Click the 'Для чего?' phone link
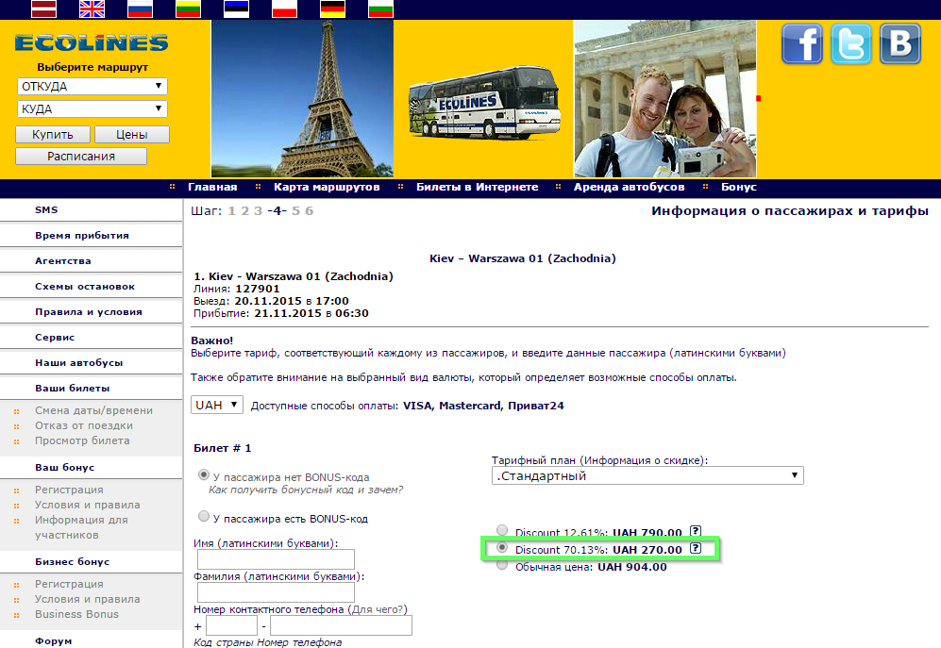The height and width of the screenshot is (648, 941). (x=378, y=609)
